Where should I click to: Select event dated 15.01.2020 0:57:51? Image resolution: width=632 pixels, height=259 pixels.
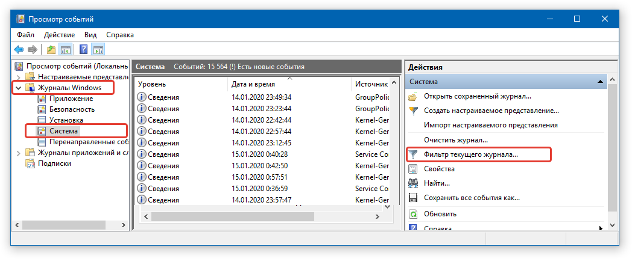(x=262, y=177)
